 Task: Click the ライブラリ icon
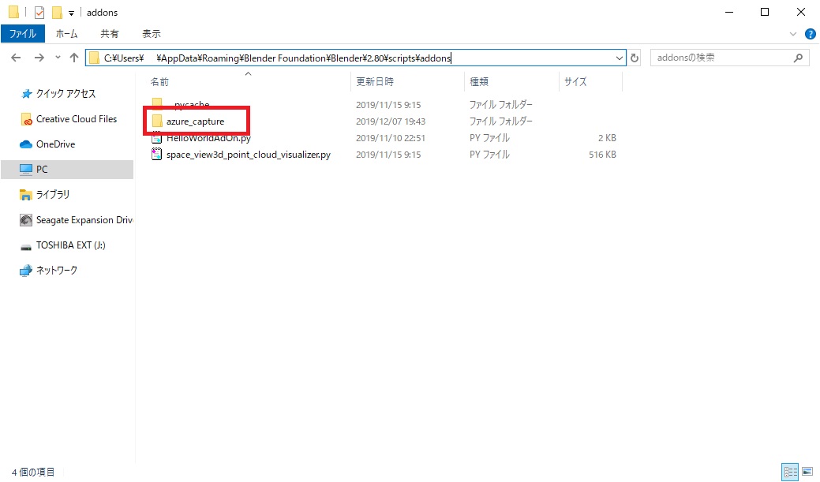coord(26,195)
